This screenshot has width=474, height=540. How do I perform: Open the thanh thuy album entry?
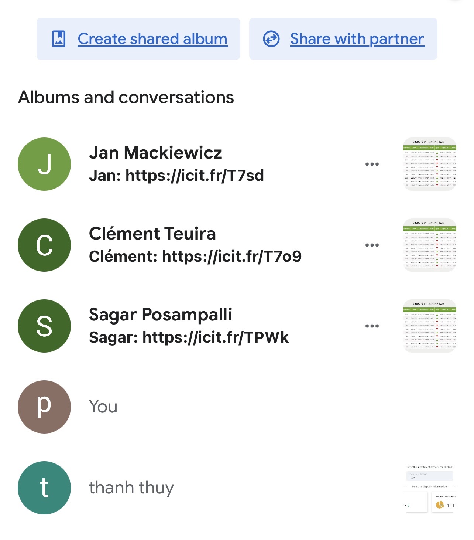point(237,488)
